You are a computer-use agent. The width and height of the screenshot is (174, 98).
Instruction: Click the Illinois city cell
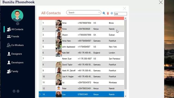pyautogui.click(x=111, y=23)
